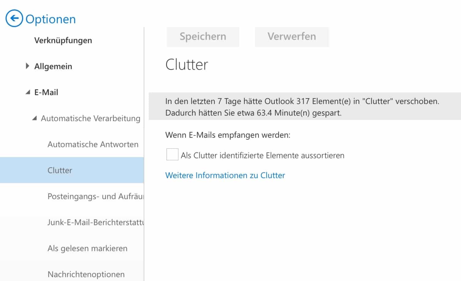This screenshot has width=461, height=281.
Task: Enable the Clutter sorting checkbox
Action: click(x=172, y=154)
